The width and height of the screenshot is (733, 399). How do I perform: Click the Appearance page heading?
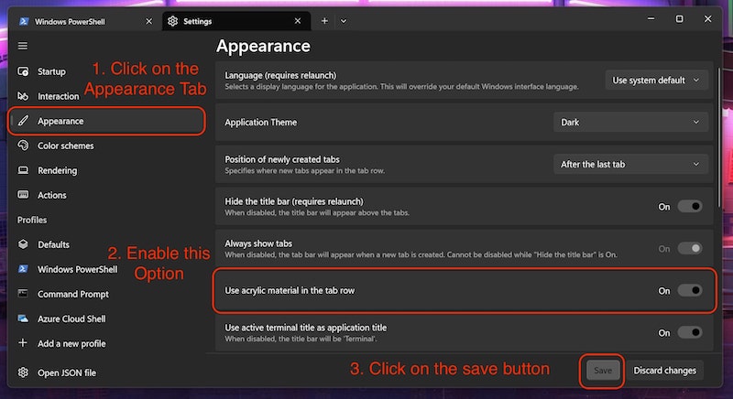263,46
